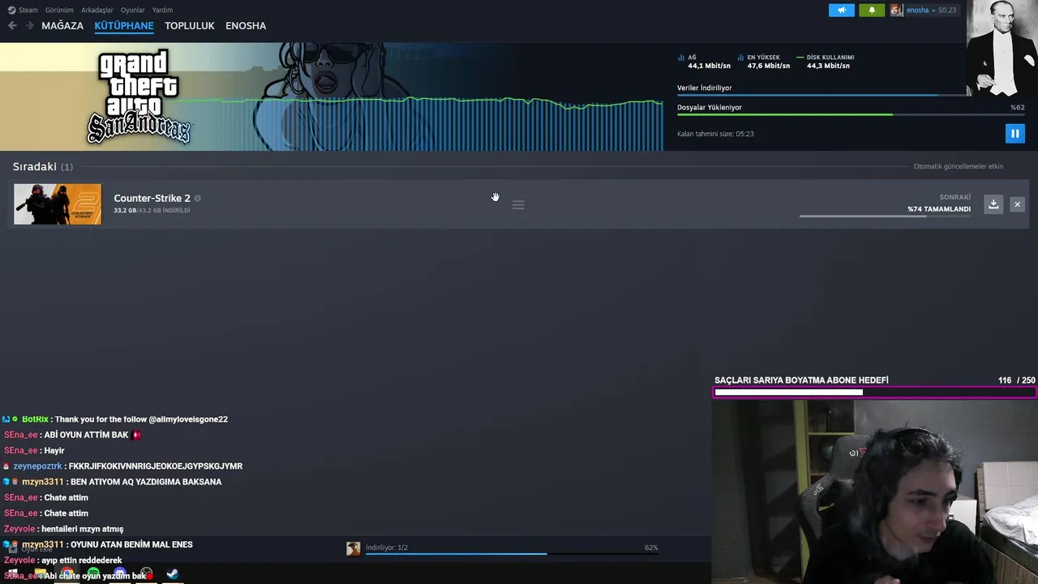
Task: Click the info icon beside Counter-Strike 2
Action: pos(197,198)
